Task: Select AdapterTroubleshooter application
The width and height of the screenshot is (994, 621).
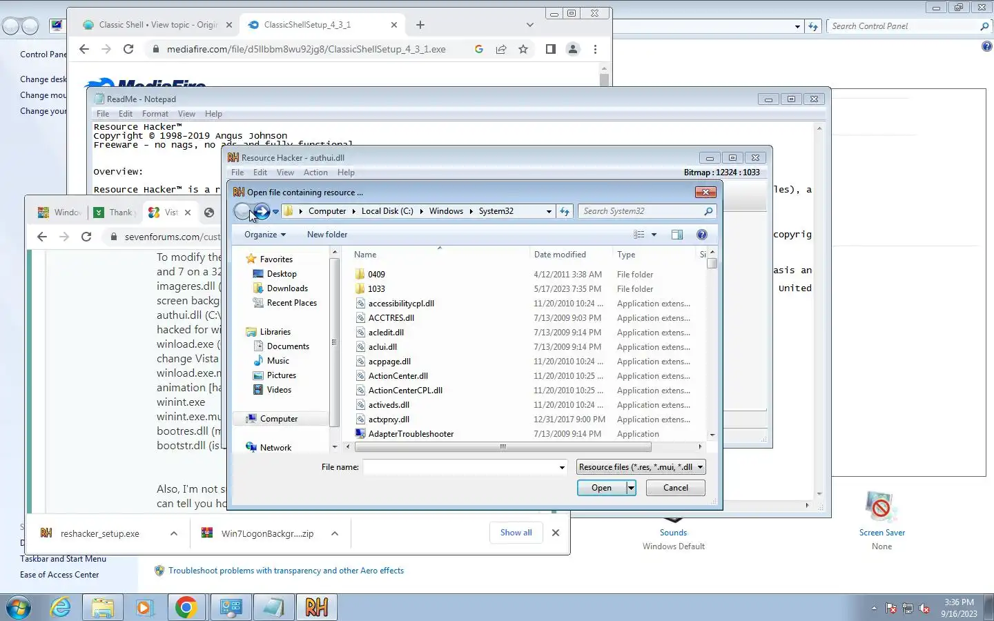Action: (x=411, y=434)
